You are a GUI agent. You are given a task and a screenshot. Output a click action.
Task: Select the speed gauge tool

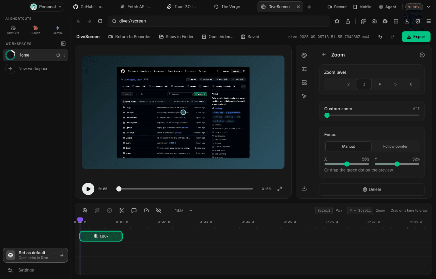[x=146, y=210]
